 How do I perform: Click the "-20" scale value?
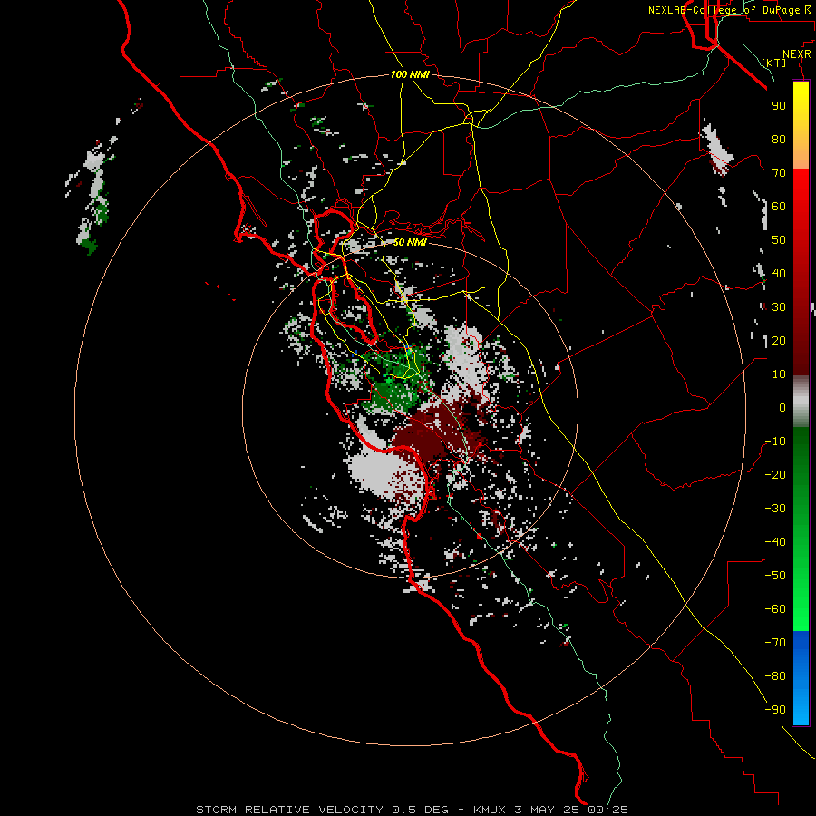pyautogui.click(x=775, y=475)
